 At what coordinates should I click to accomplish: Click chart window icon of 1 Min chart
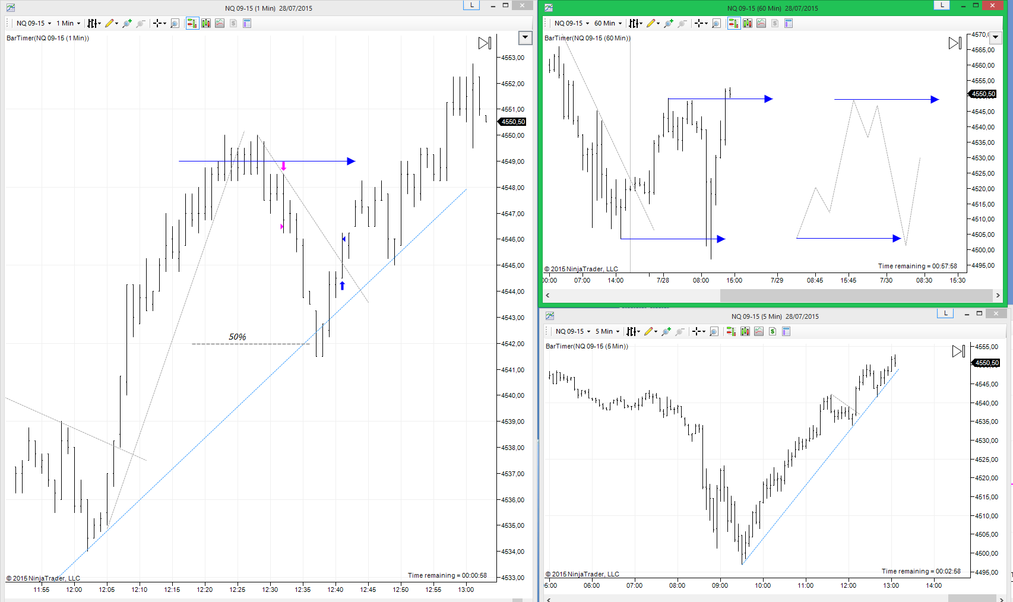coord(11,8)
